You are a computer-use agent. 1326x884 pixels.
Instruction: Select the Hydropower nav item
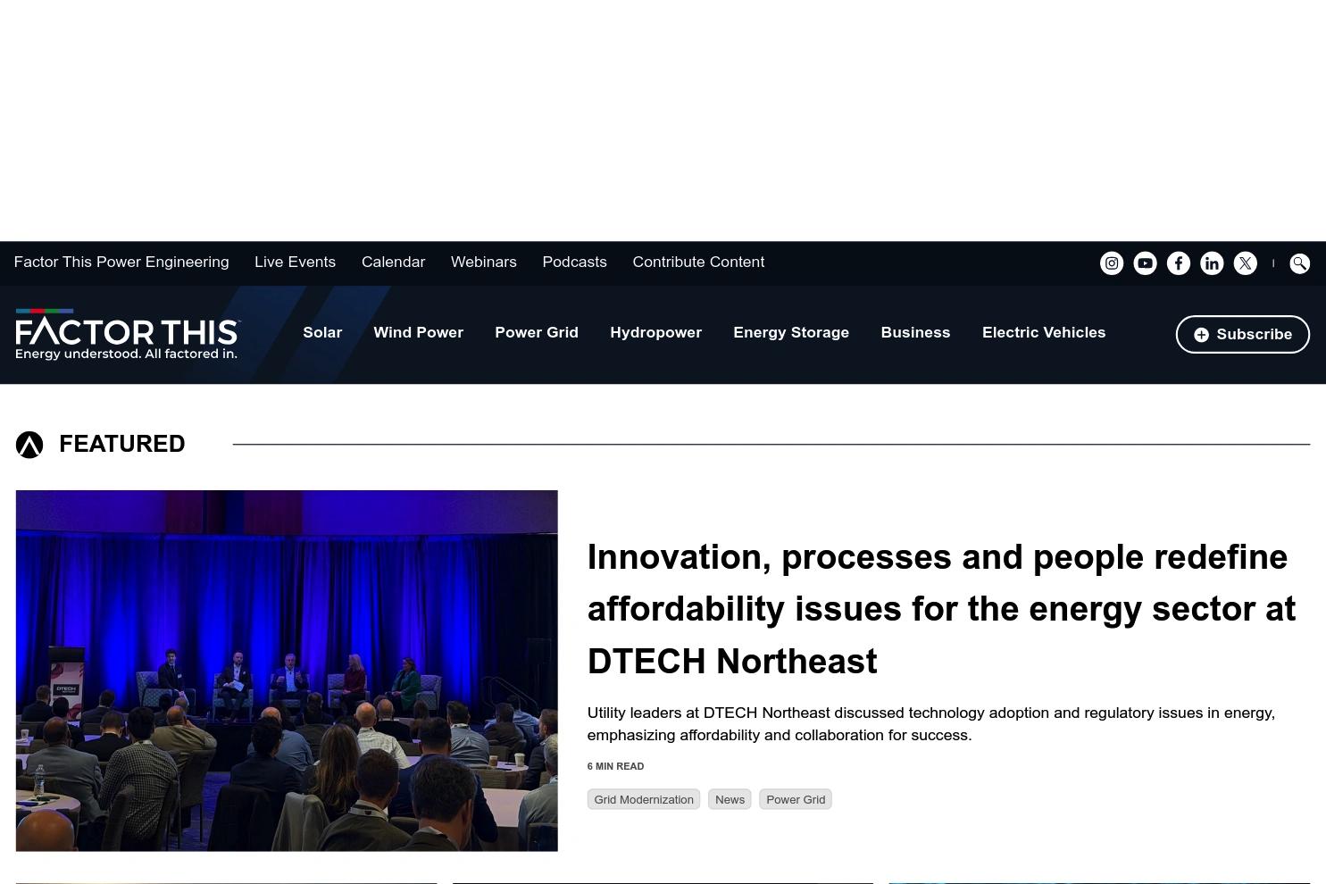pyautogui.click(x=655, y=332)
